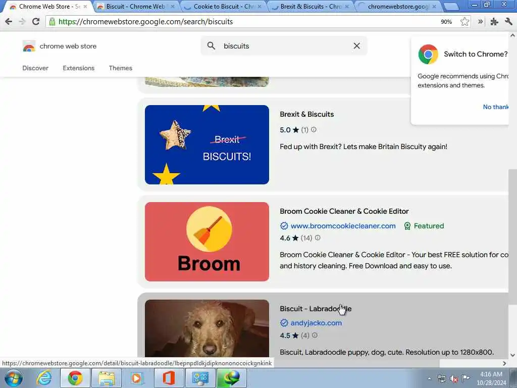This screenshot has height=388, width=517.
Task: Click the verified badge next to broomcookiecleaner.com
Action: click(284, 226)
